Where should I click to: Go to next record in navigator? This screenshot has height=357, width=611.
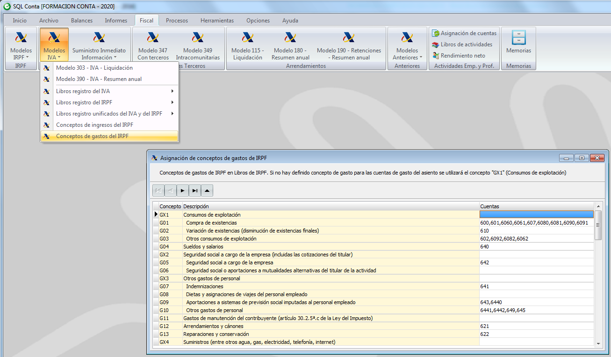(x=182, y=190)
